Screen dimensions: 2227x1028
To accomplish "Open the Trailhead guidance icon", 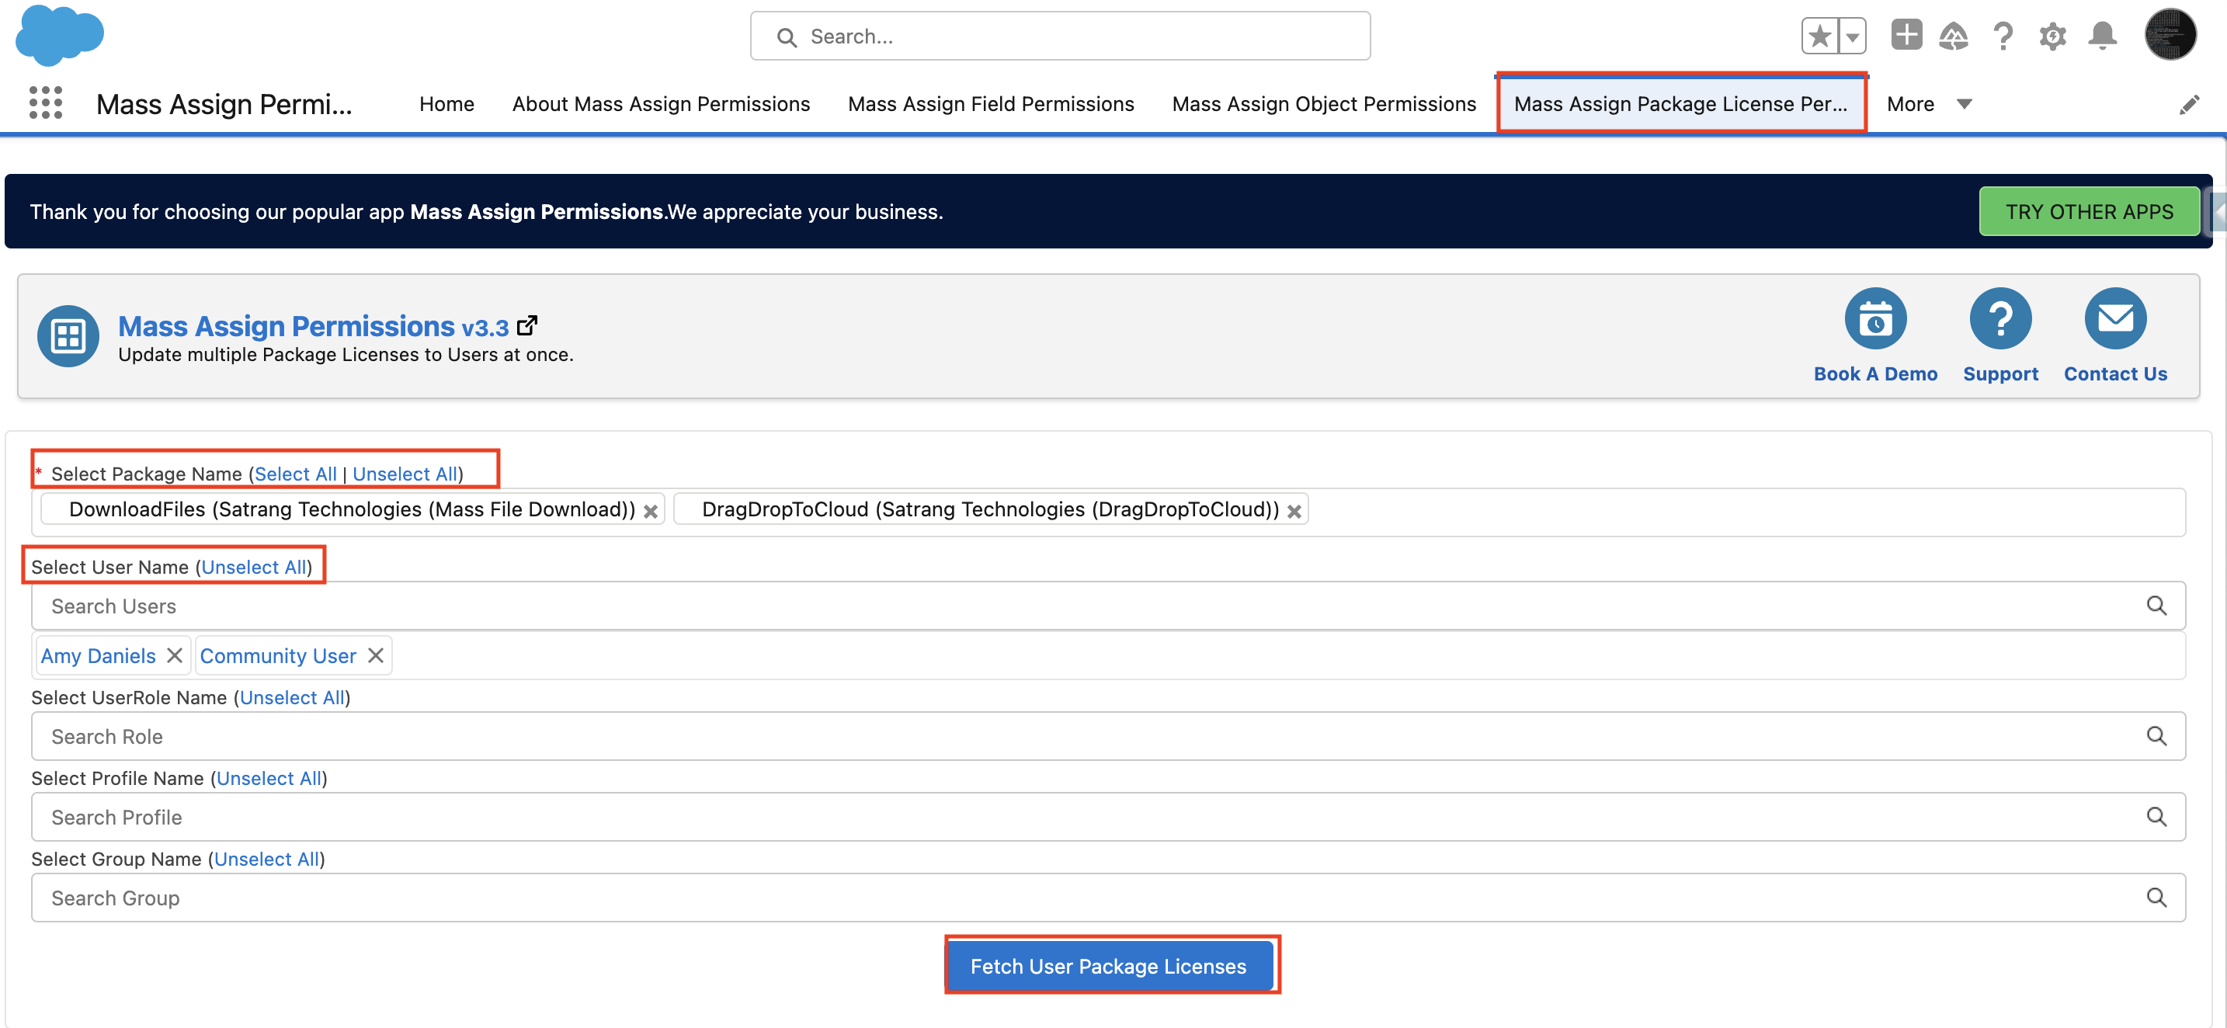I will [x=1953, y=36].
